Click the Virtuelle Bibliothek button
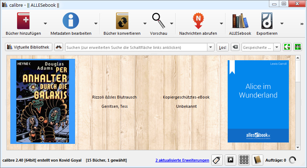Image resolution: width=307 pixels, height=168 pixels. (x=28, y=47)
